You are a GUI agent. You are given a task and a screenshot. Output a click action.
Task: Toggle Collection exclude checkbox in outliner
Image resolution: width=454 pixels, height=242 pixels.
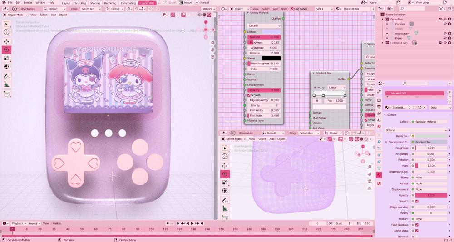pos(440,19)
